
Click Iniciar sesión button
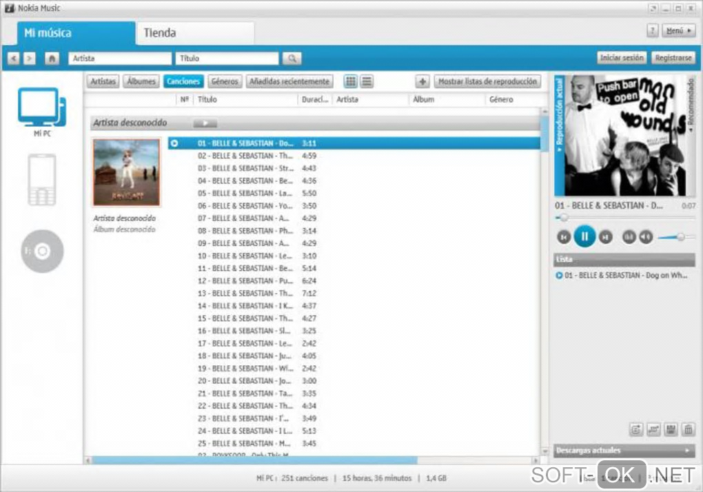tap(622, 58)
